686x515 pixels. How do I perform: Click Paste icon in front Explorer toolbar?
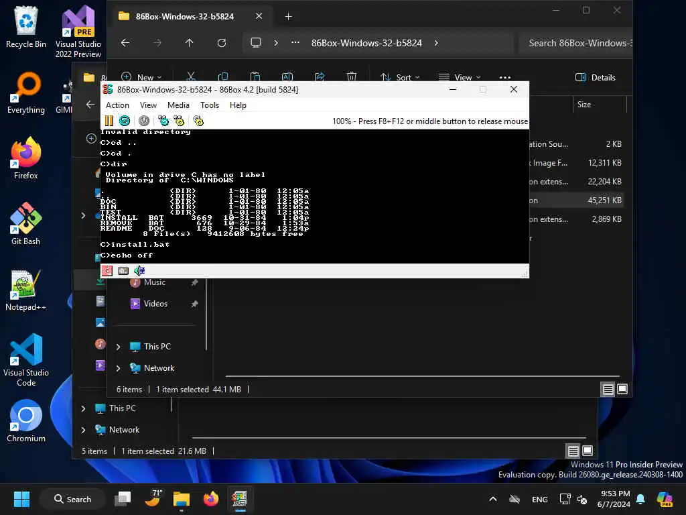[255, 76]
